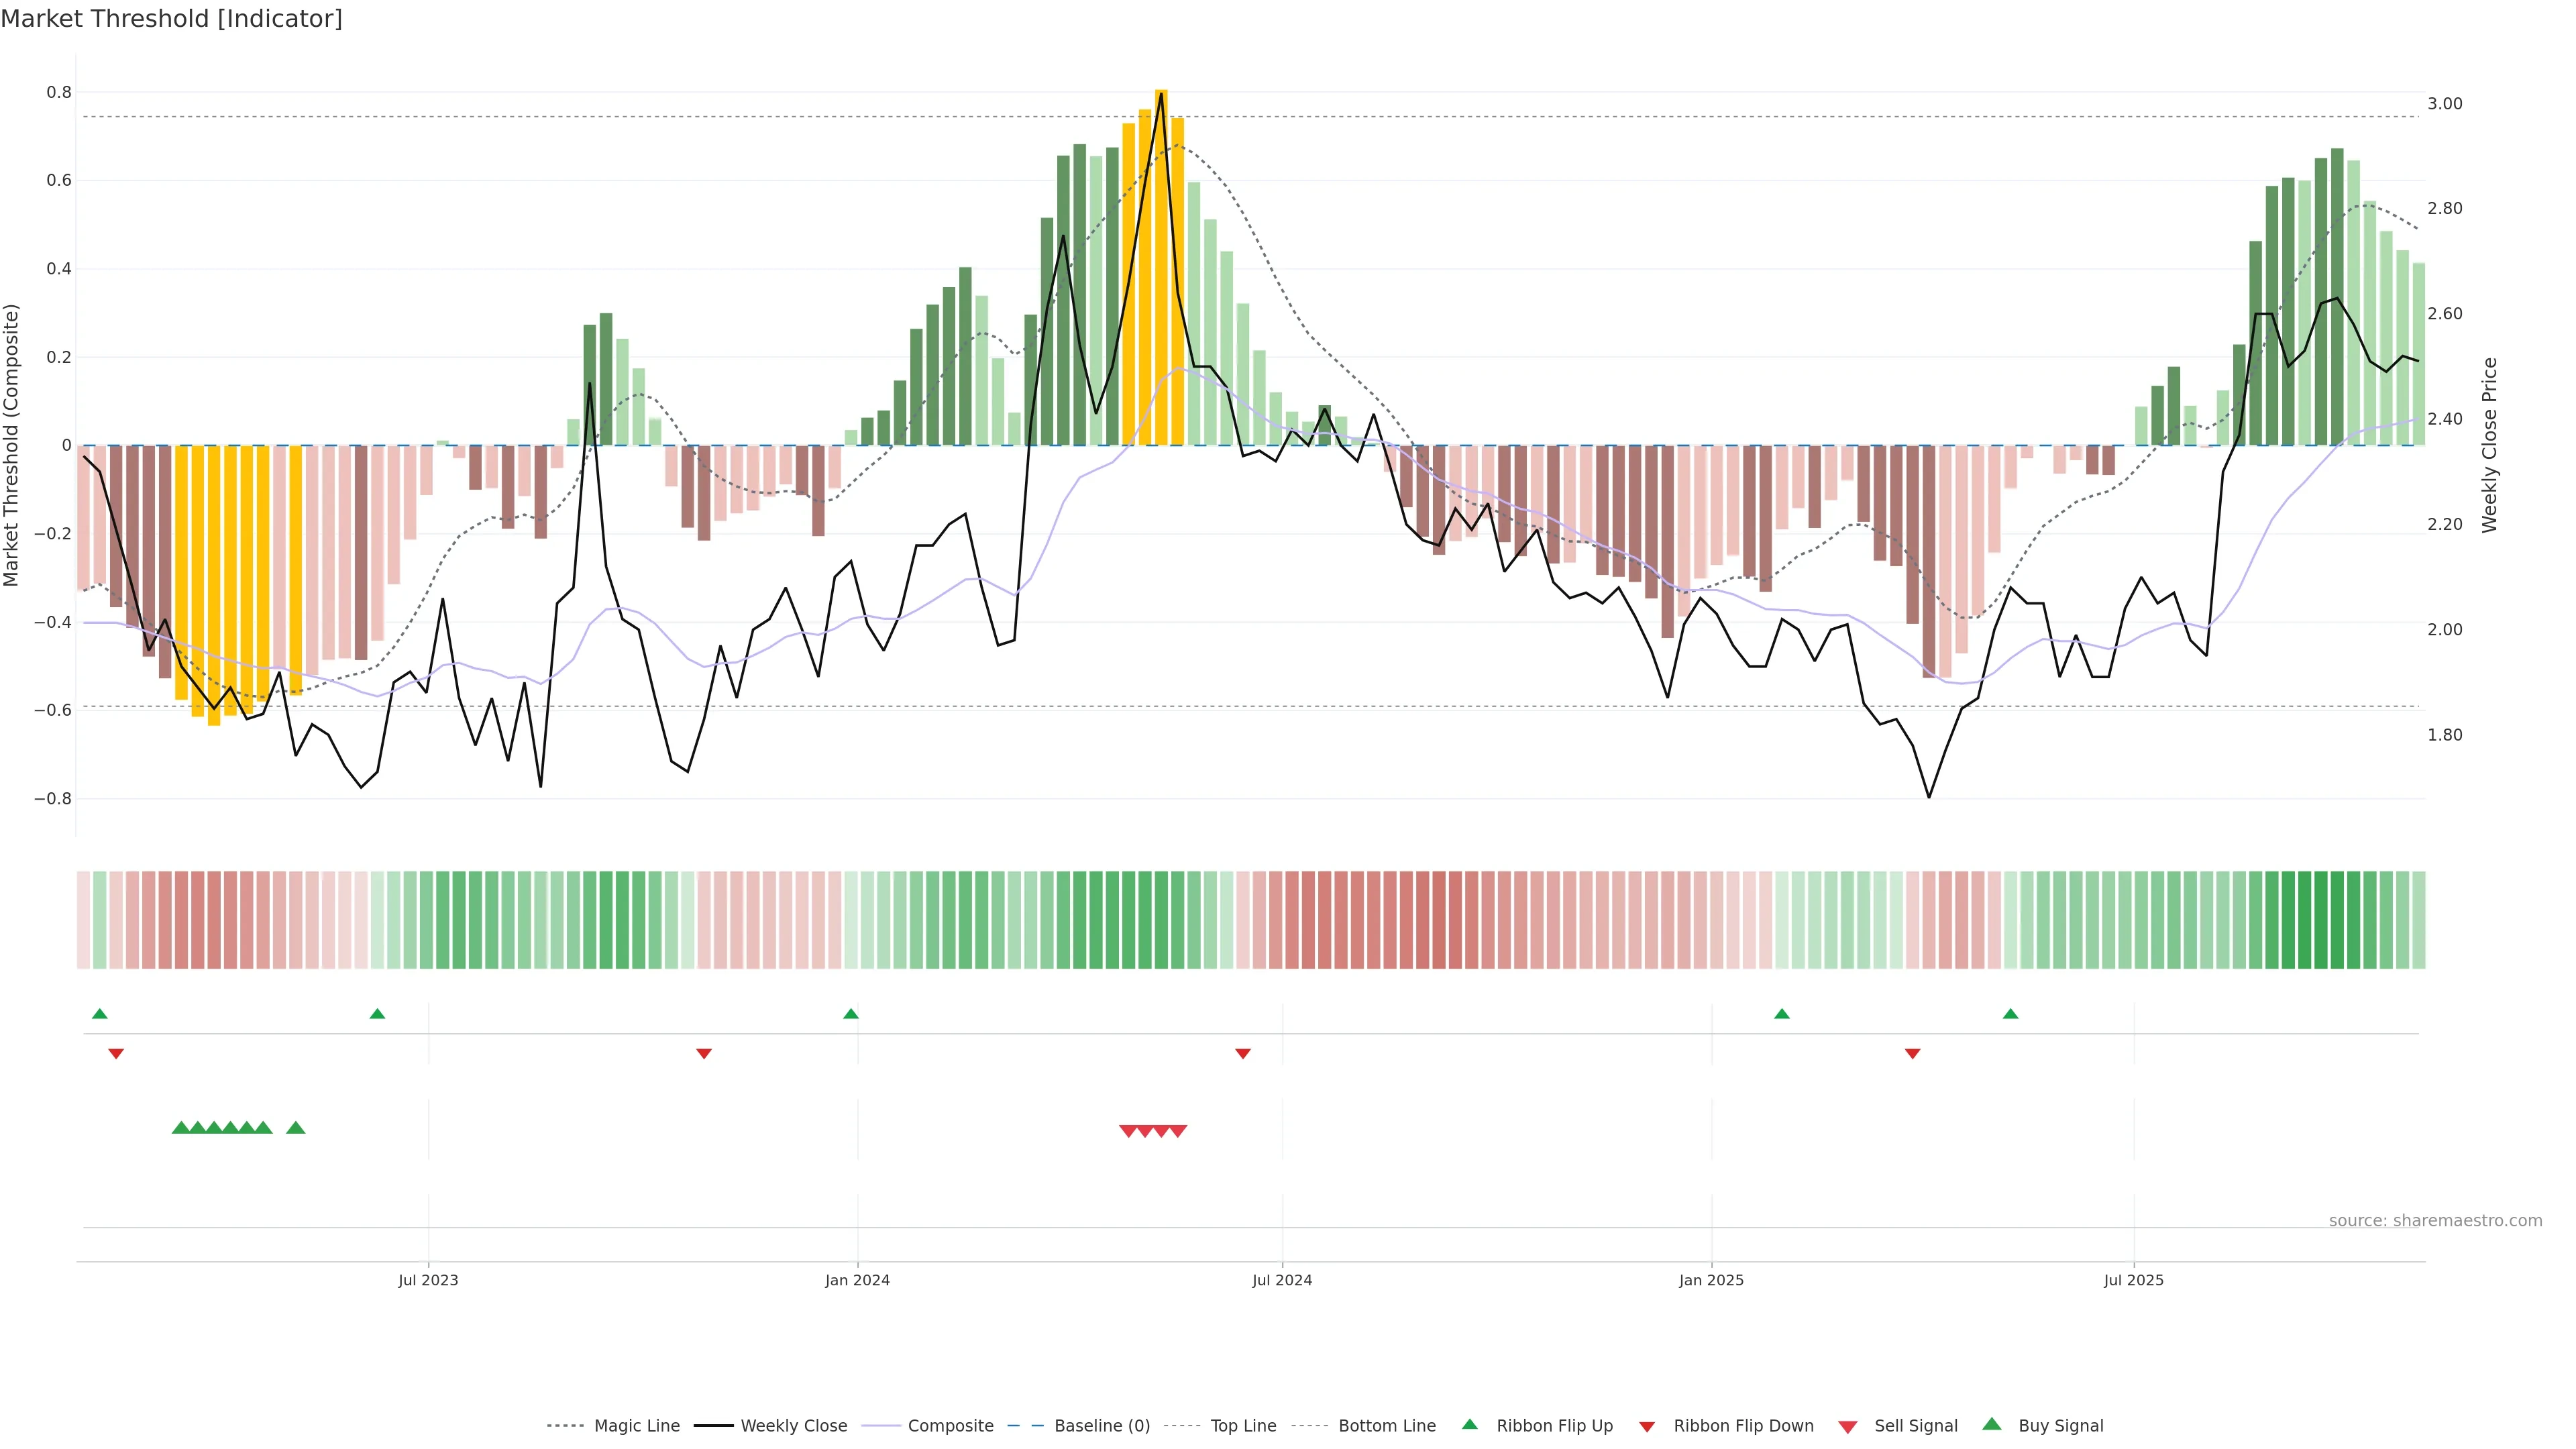Hide the Composite line via legend

pos(950,1426)
